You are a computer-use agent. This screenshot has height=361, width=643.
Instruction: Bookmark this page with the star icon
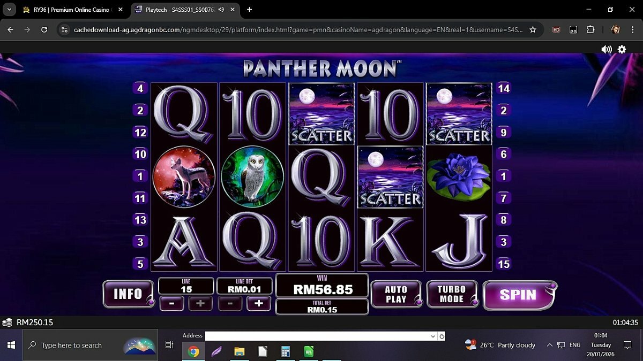click(x=533, y=30)
